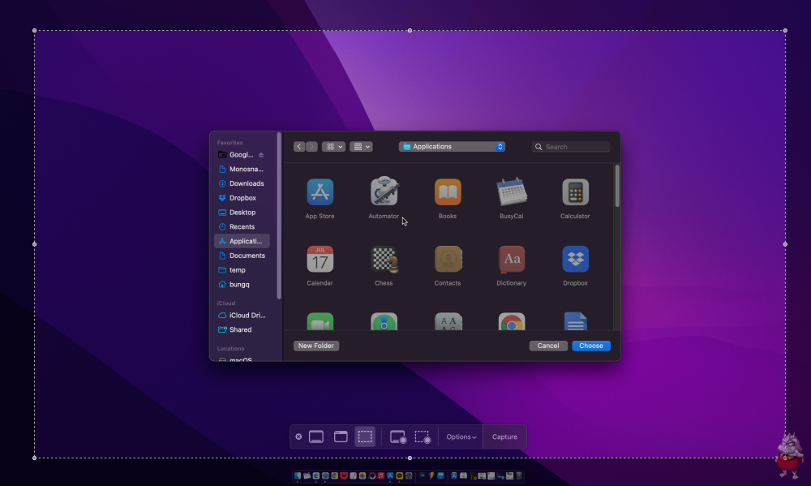Viewport: 811px width, 486px height.
Task: Select the green FaceTime camera icon
Action: click(320, 321)
